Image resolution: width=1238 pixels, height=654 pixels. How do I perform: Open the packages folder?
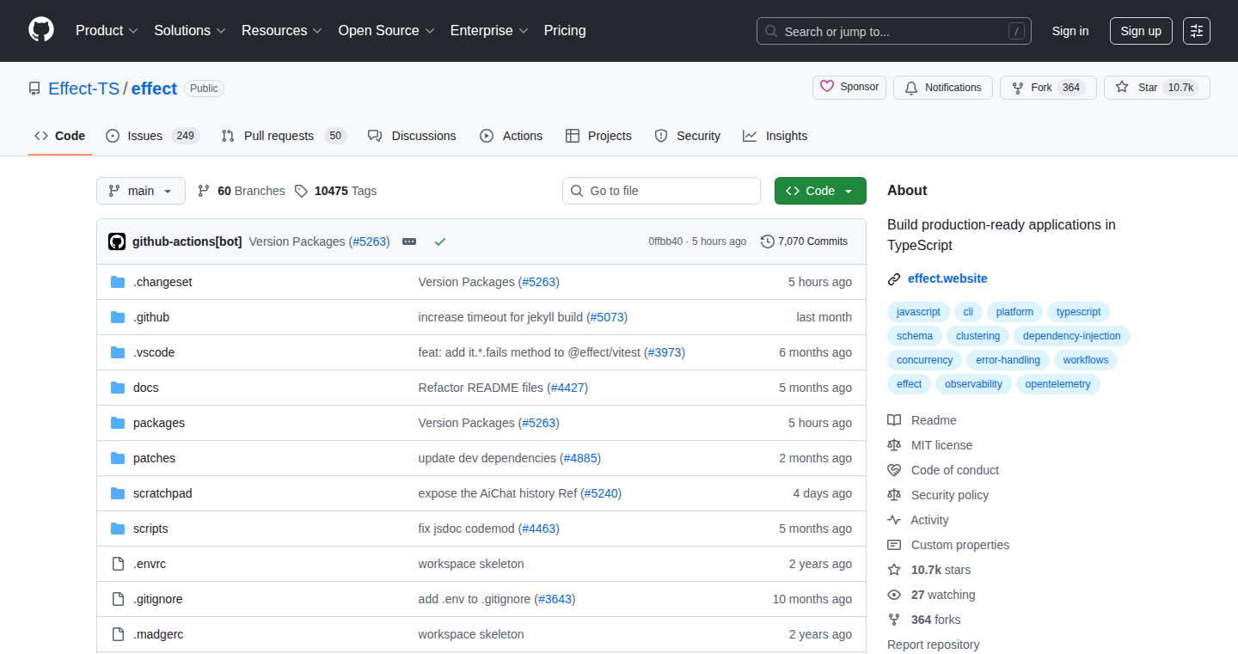[159, 423]
